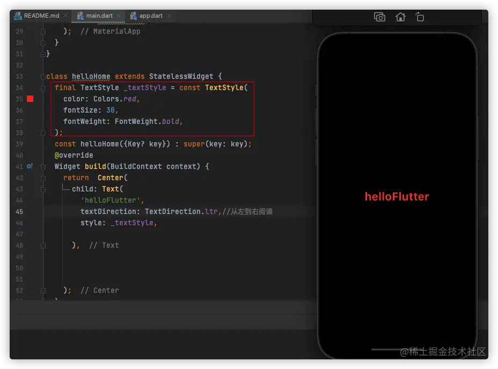Image resolution: width=498 pixels, height=369 pixels.
Task: Click 'StatelessWidget' in class declaration
Action: pyautogui.click(x=181, y=76)
